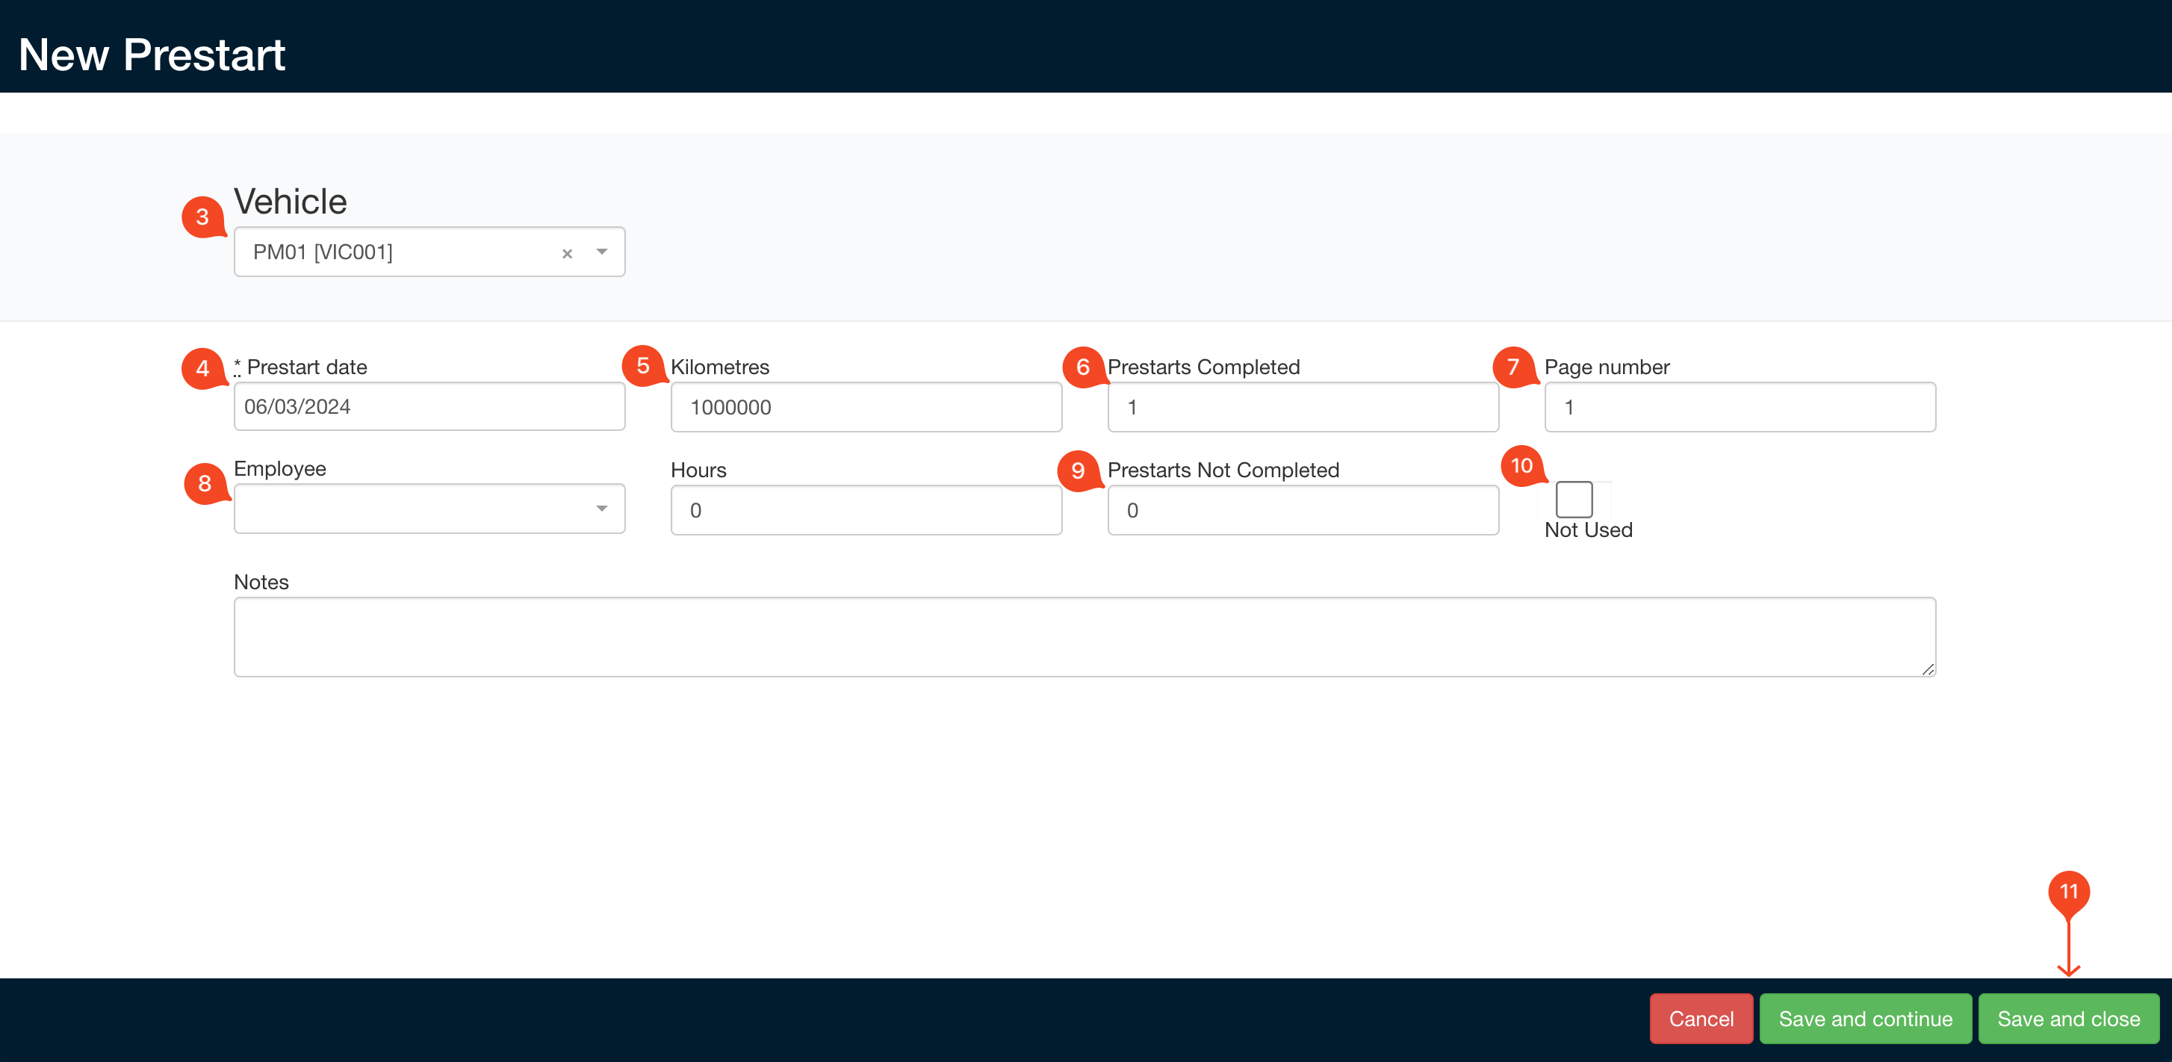Click marker 3 beside the Vehicle heading
The height and width of the screenshot is (1062, 2172).
[x=202, y=217]
